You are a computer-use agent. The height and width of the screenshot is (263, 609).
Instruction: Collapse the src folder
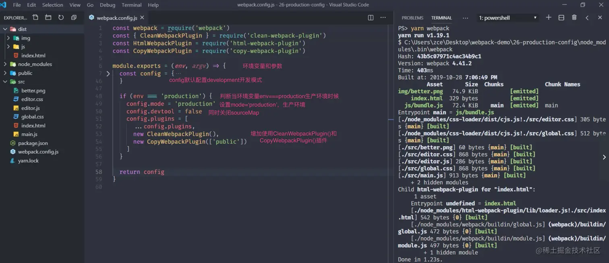[5, 82]
